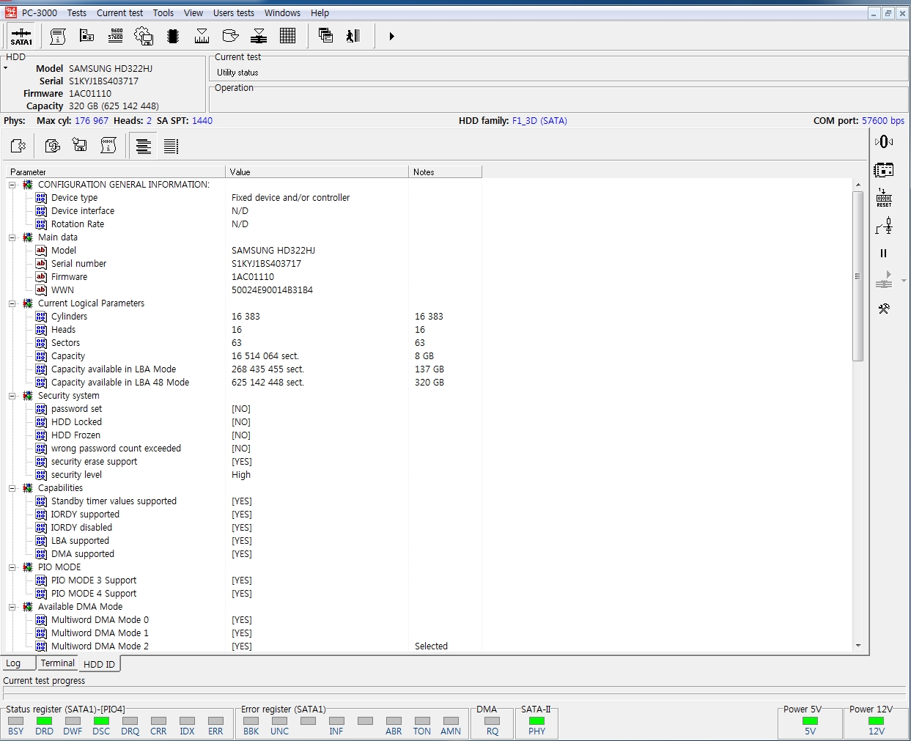Open the Tools menu
The image size is (911, 741).
click(163, 13)
